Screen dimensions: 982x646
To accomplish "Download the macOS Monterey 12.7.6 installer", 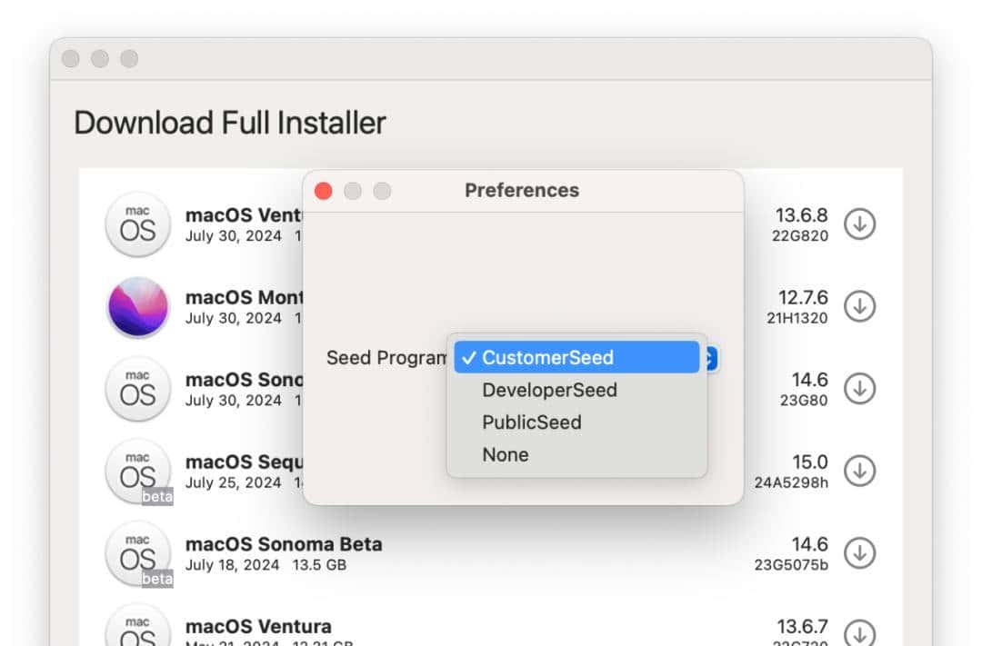I will tap(860, 306).
